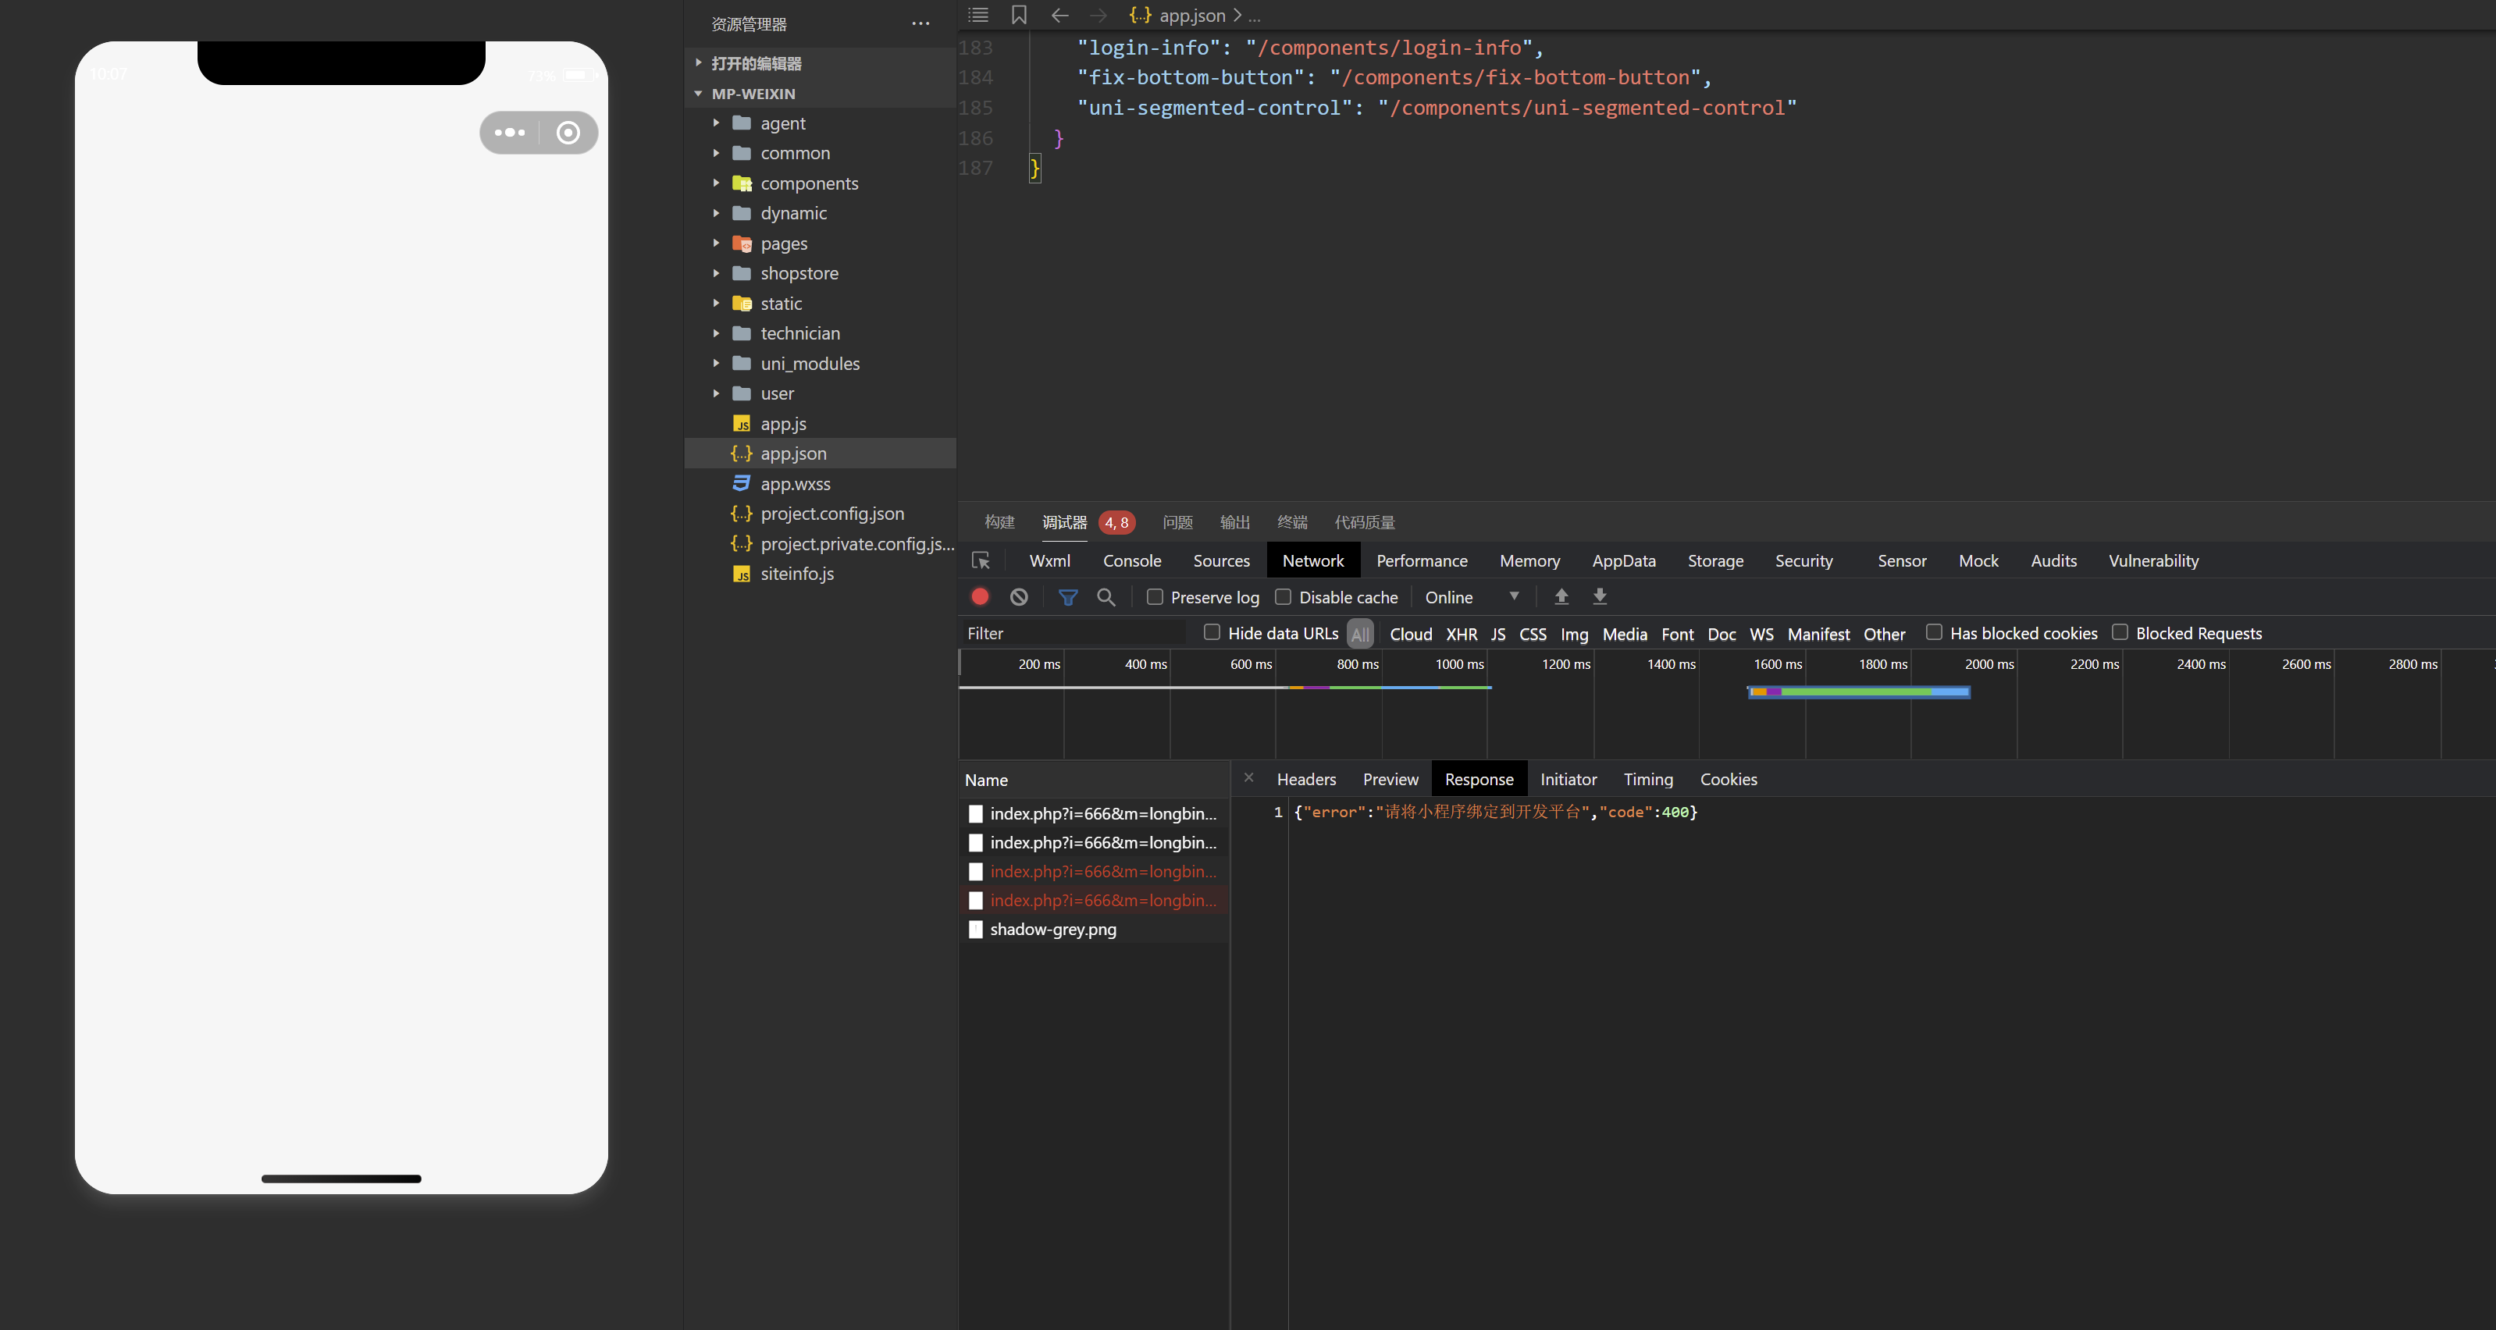
Task: Switch to the Console tab
Action: pyautogui.click(x=1130, y=561)
